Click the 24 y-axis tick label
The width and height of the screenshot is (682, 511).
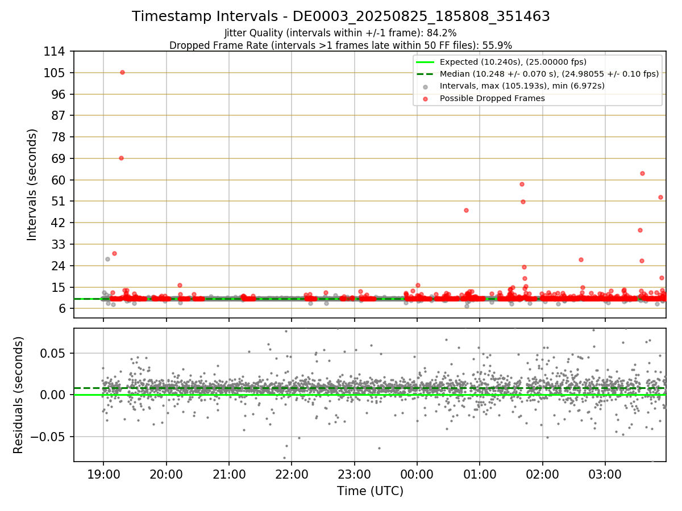pos(60,266)
